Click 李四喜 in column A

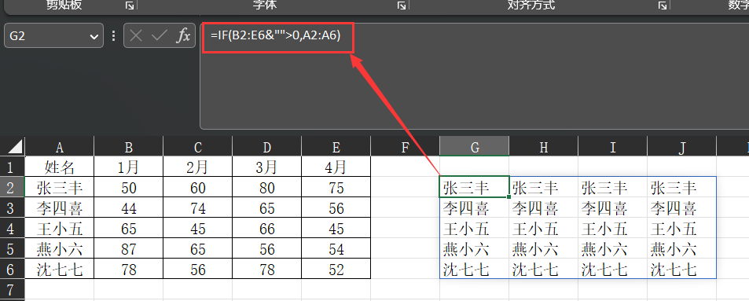pos(59,207)
